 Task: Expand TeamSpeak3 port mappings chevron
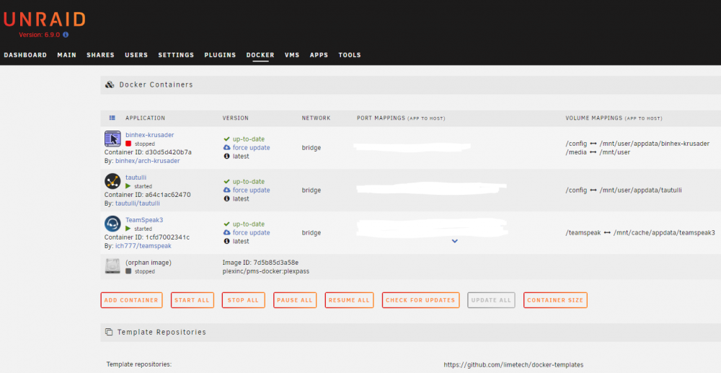(x=454, y=241)
